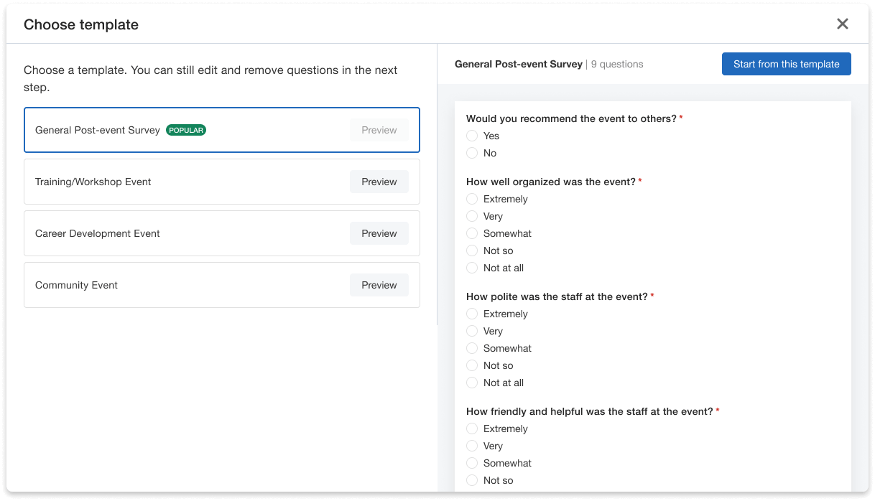Preview the Community Event template
The width and height of the screenshot is (875, 501).
(379, 285)
